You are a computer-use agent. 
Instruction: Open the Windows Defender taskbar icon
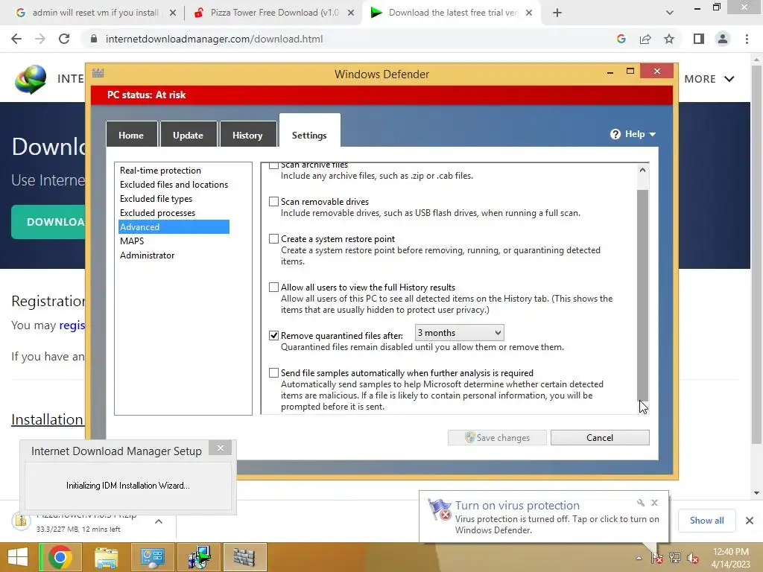tap(244, 557)
